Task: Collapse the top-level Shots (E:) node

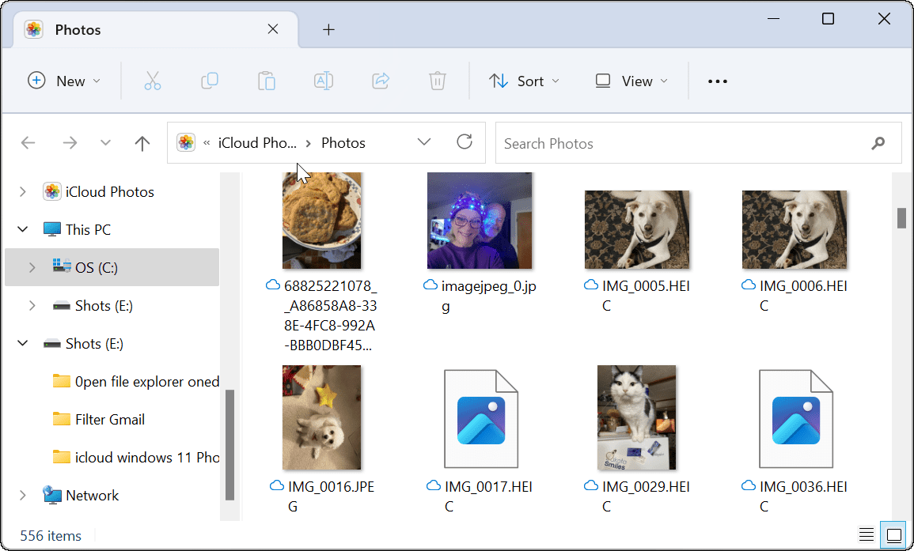Action: pos(23,344)
